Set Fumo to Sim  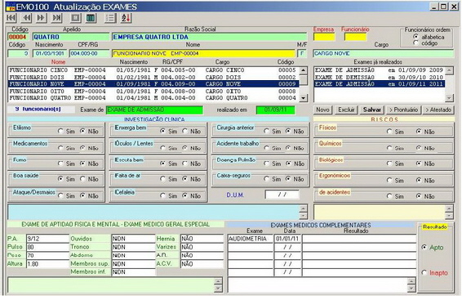(60, 164)
